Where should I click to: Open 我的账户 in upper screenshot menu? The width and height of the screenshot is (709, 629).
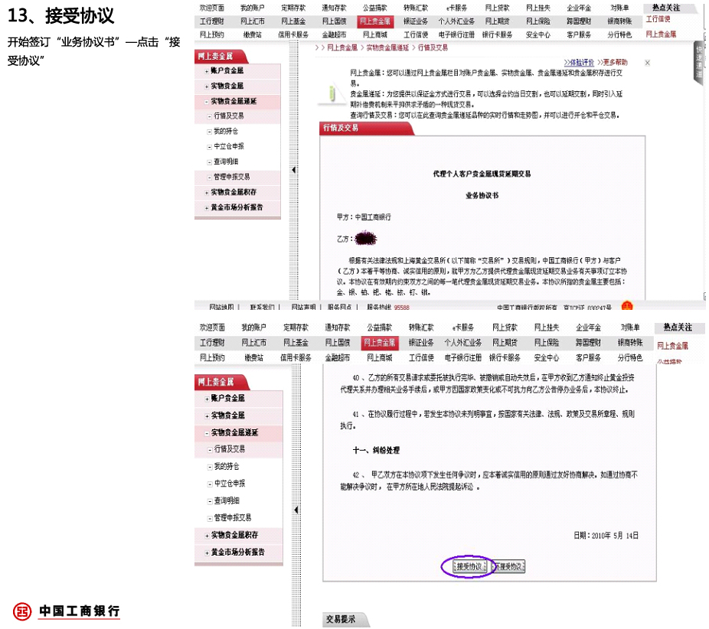253,8
